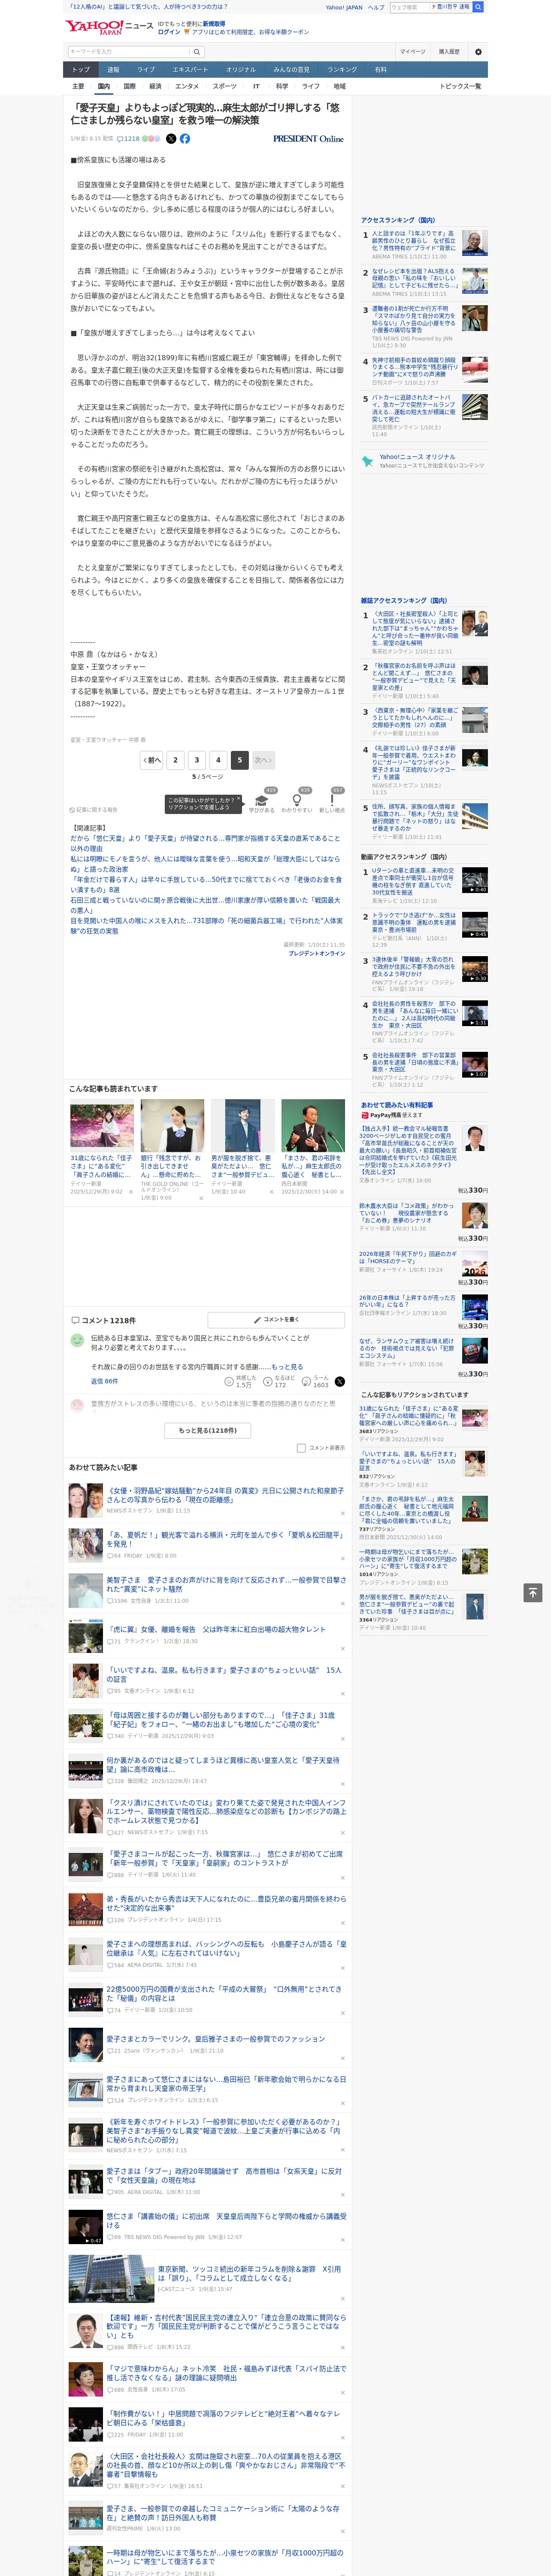Open the ランキング tab

click(x=342, y=70)
